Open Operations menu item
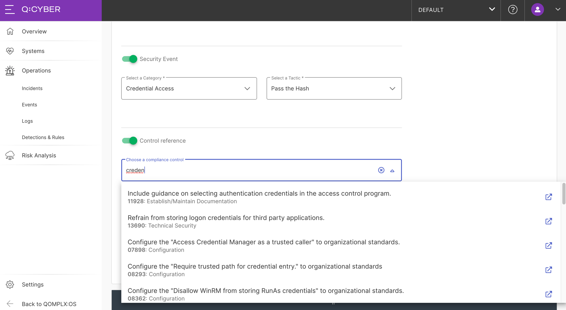 (36, 70)
